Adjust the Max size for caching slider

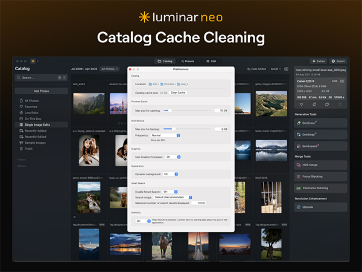(x=170, y=111)
